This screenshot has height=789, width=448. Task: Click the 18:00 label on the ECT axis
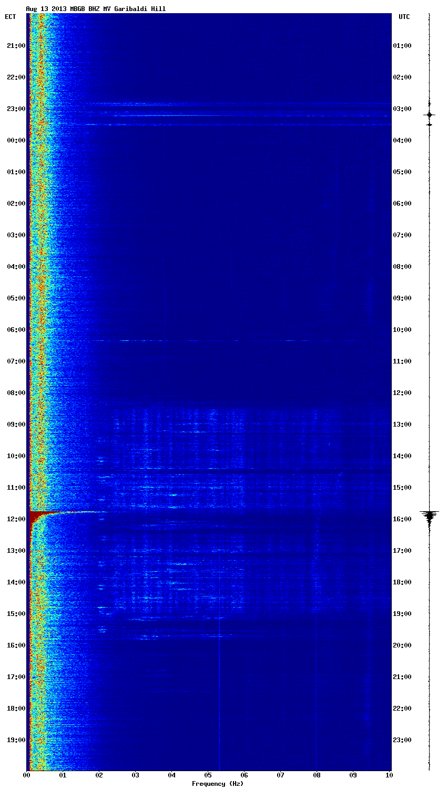[16, 709]
